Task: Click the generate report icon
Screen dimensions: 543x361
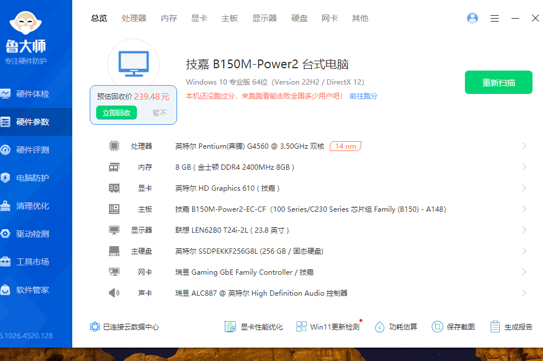Action: point(495,327)
